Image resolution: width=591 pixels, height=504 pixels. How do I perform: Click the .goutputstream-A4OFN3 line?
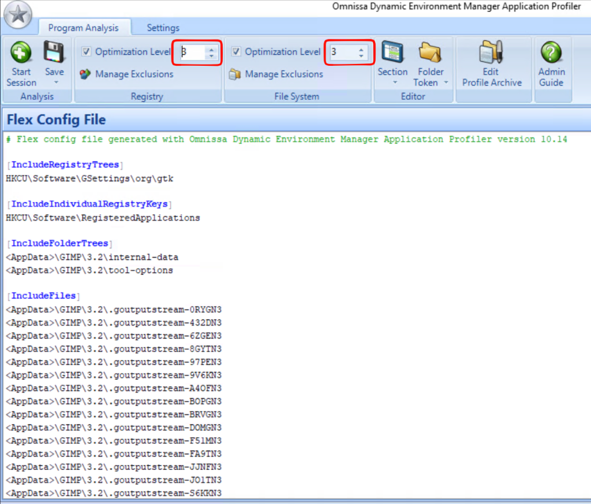114,388
